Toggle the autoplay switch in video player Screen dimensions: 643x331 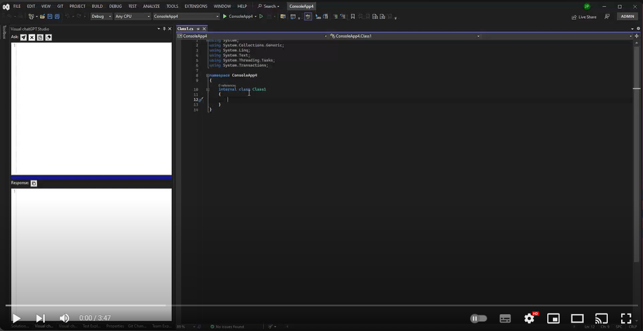[x=478, y=318]
